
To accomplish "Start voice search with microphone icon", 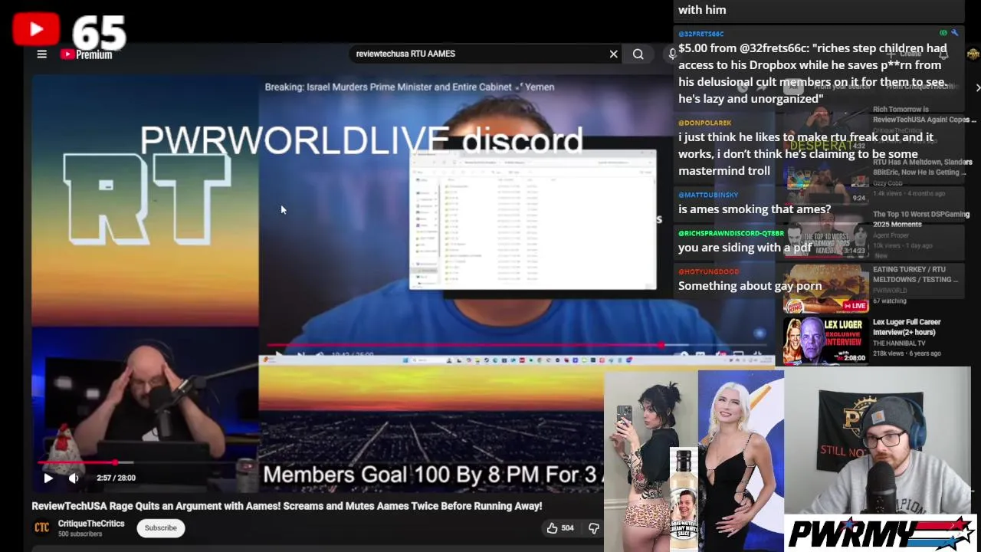I will pos(671,54).
